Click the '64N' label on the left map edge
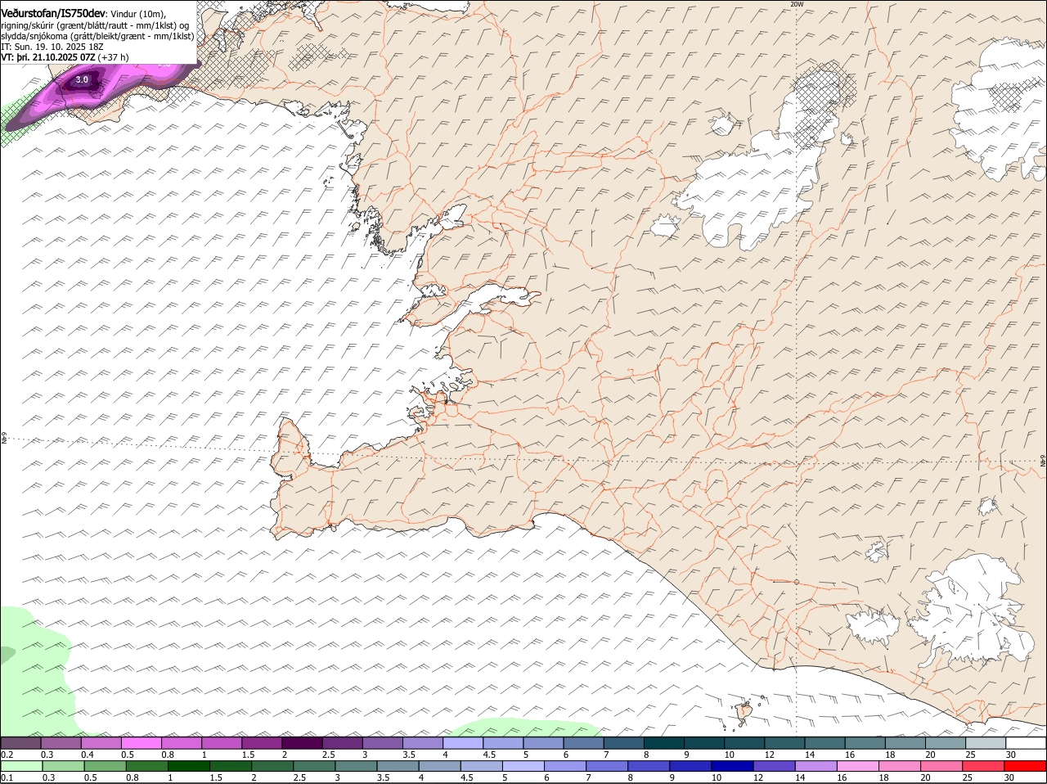The height and width of the screenshot is (784, 1047). pos(4,439)
